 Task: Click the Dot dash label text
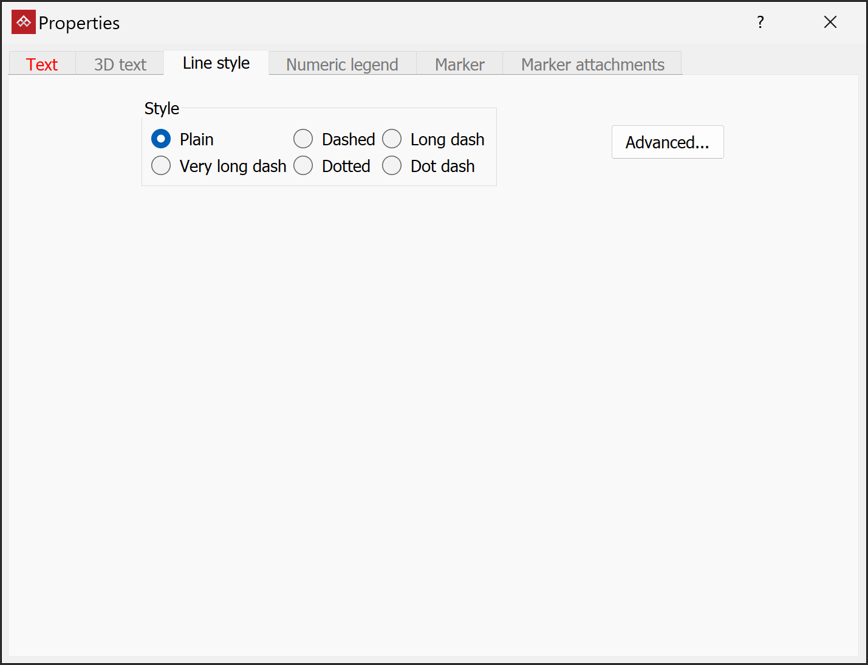click(x=442, y=167)
